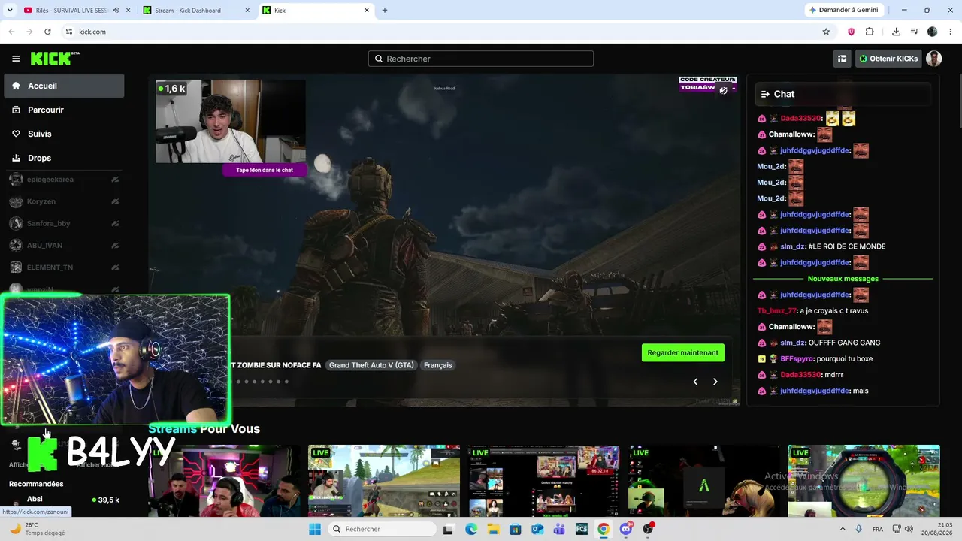962x541 pixels.
Task: Go to previous featured stream
Action: pos(695,382)
